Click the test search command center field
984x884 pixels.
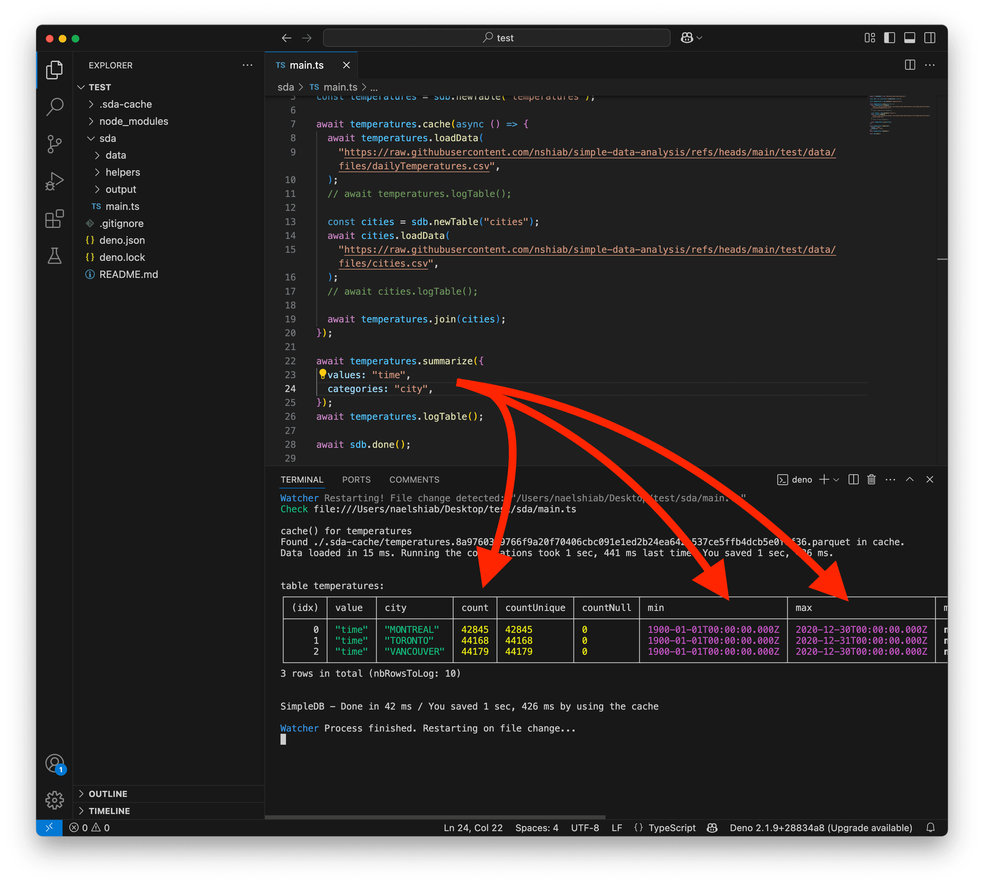tap(497, 38)
